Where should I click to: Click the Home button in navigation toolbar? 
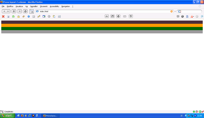(x=25, y=11)
